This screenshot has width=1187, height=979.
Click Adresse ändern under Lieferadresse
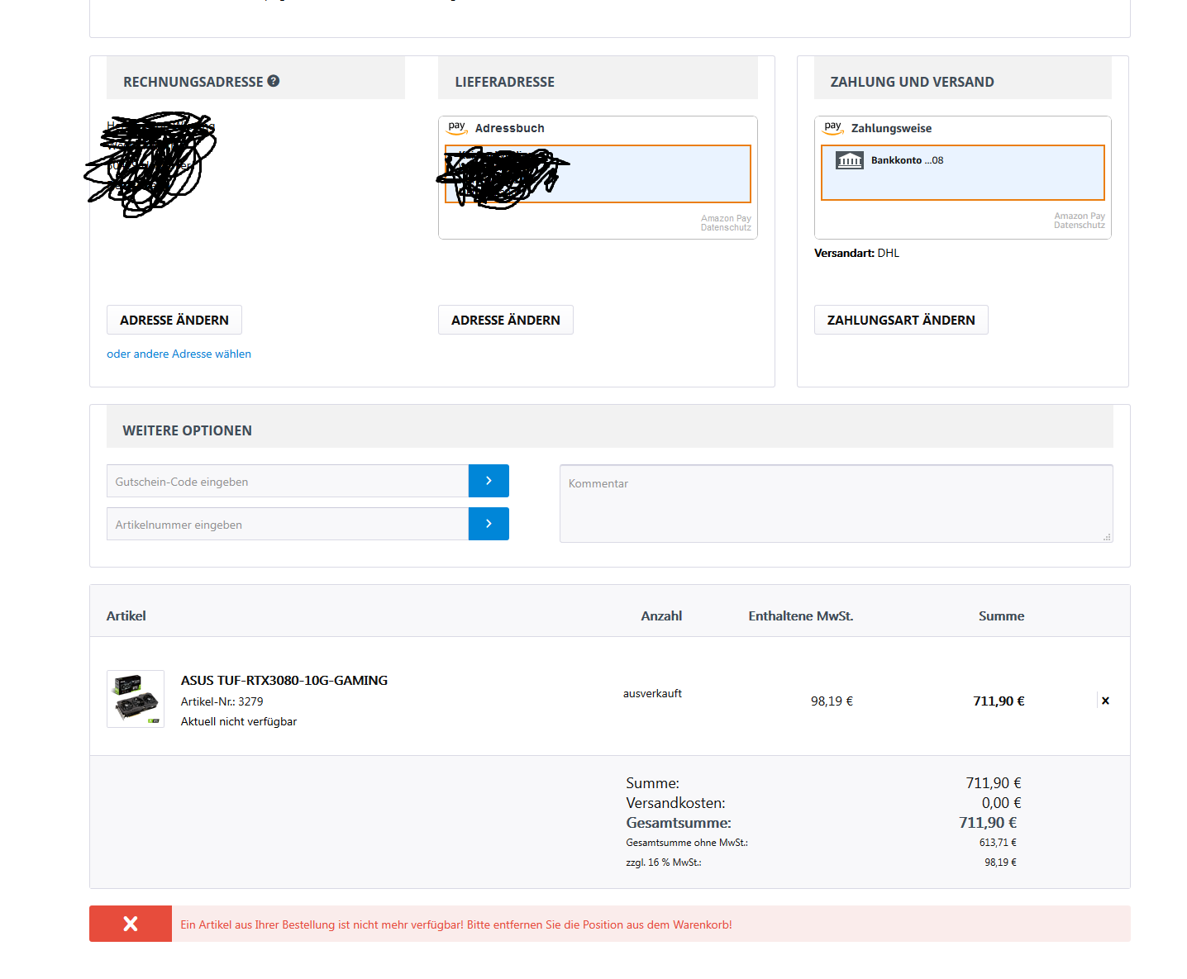tap(506, 320)
